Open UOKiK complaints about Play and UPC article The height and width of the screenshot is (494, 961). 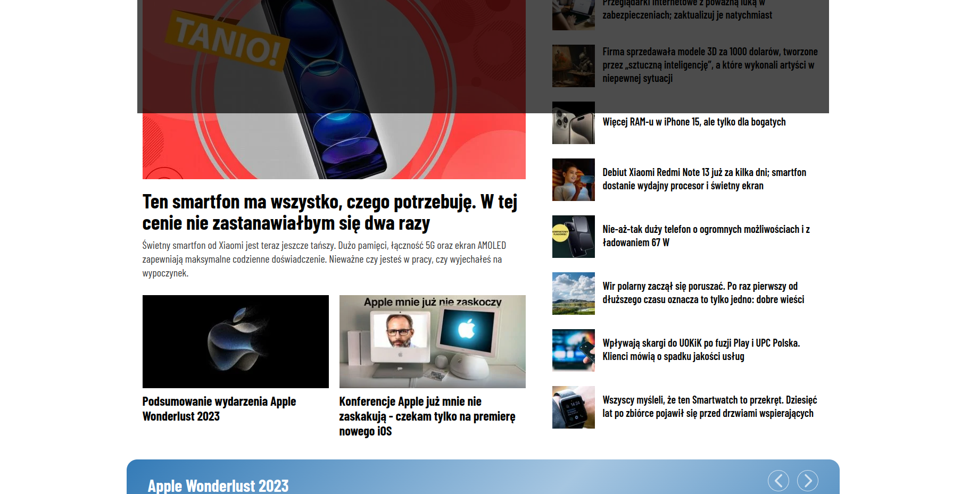(x=701, y=349)
